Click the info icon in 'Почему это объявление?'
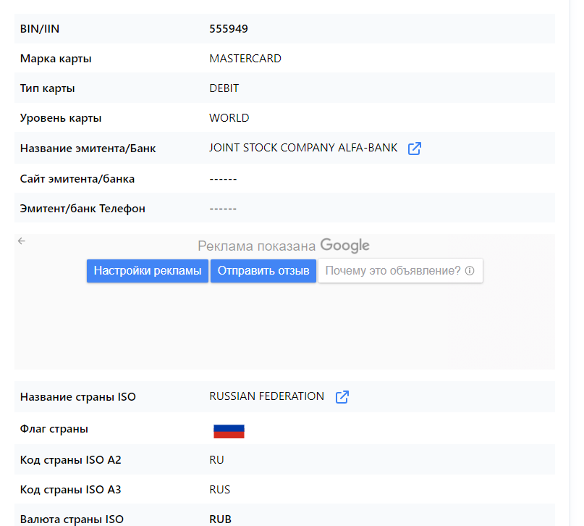Viewport: 584px width, 526px height. pos(470,271)
